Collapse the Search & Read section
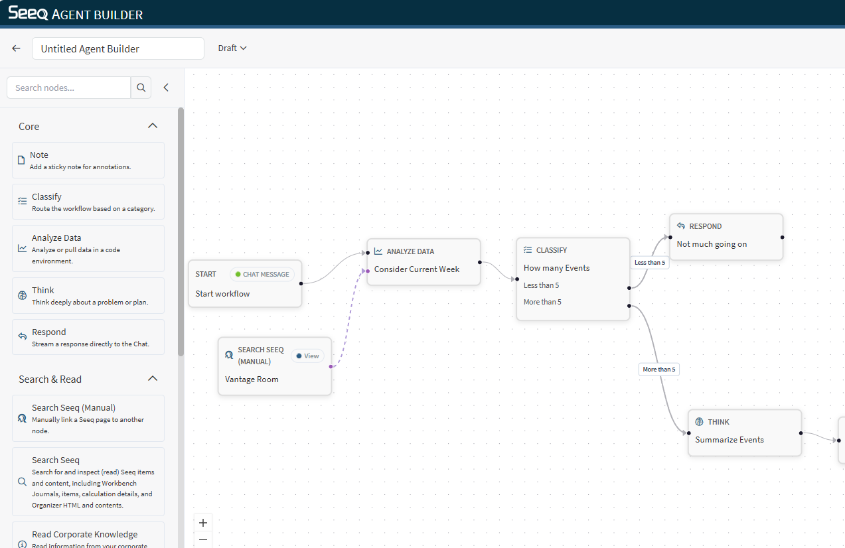The image size is (845, 548). tap(152, 379)
